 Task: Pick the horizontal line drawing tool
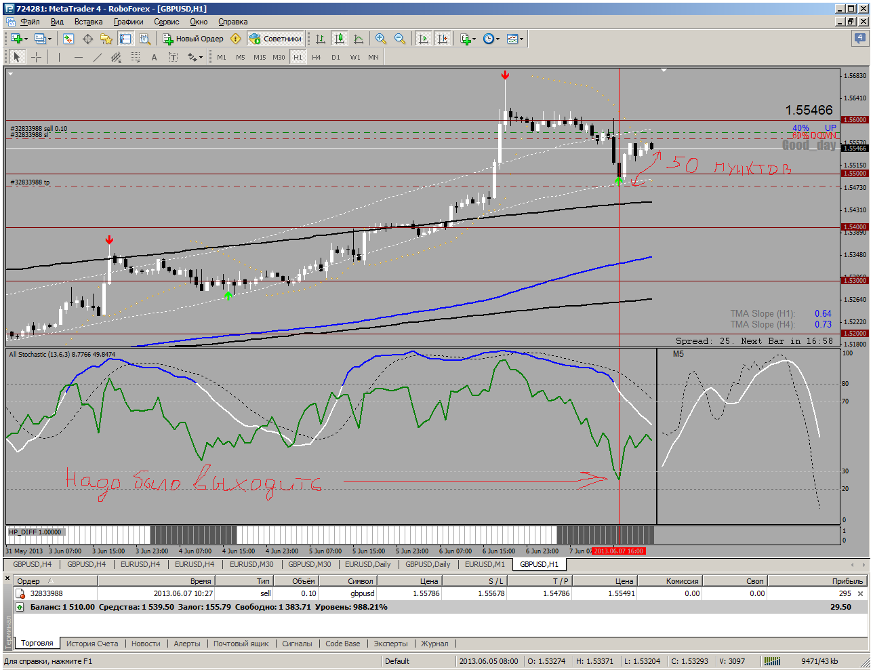click(x=78, y=57)
